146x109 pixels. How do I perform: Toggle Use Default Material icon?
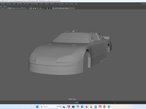(11, 8)
